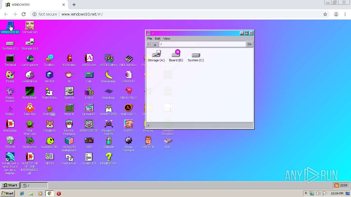Open Bananamp music player icon
The height and width of the screenshot is (197, 351).
coord(109,77)
